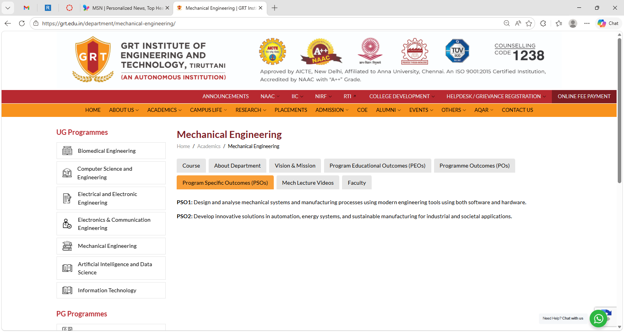Click the WhatsApp chat icon
The height and width of the screenshot is (332, 624).
pyautogui.click(x=598, y=319)
